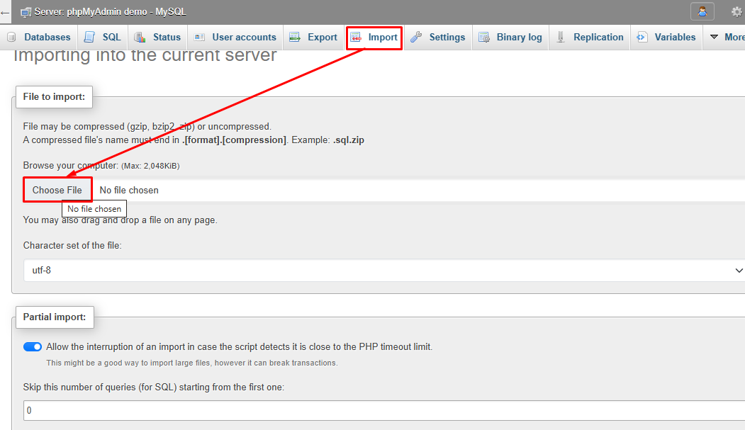Click the server icon in the title bar
Image resolution: width=745 pixels, height=430 pixels.
click(26, 12)
